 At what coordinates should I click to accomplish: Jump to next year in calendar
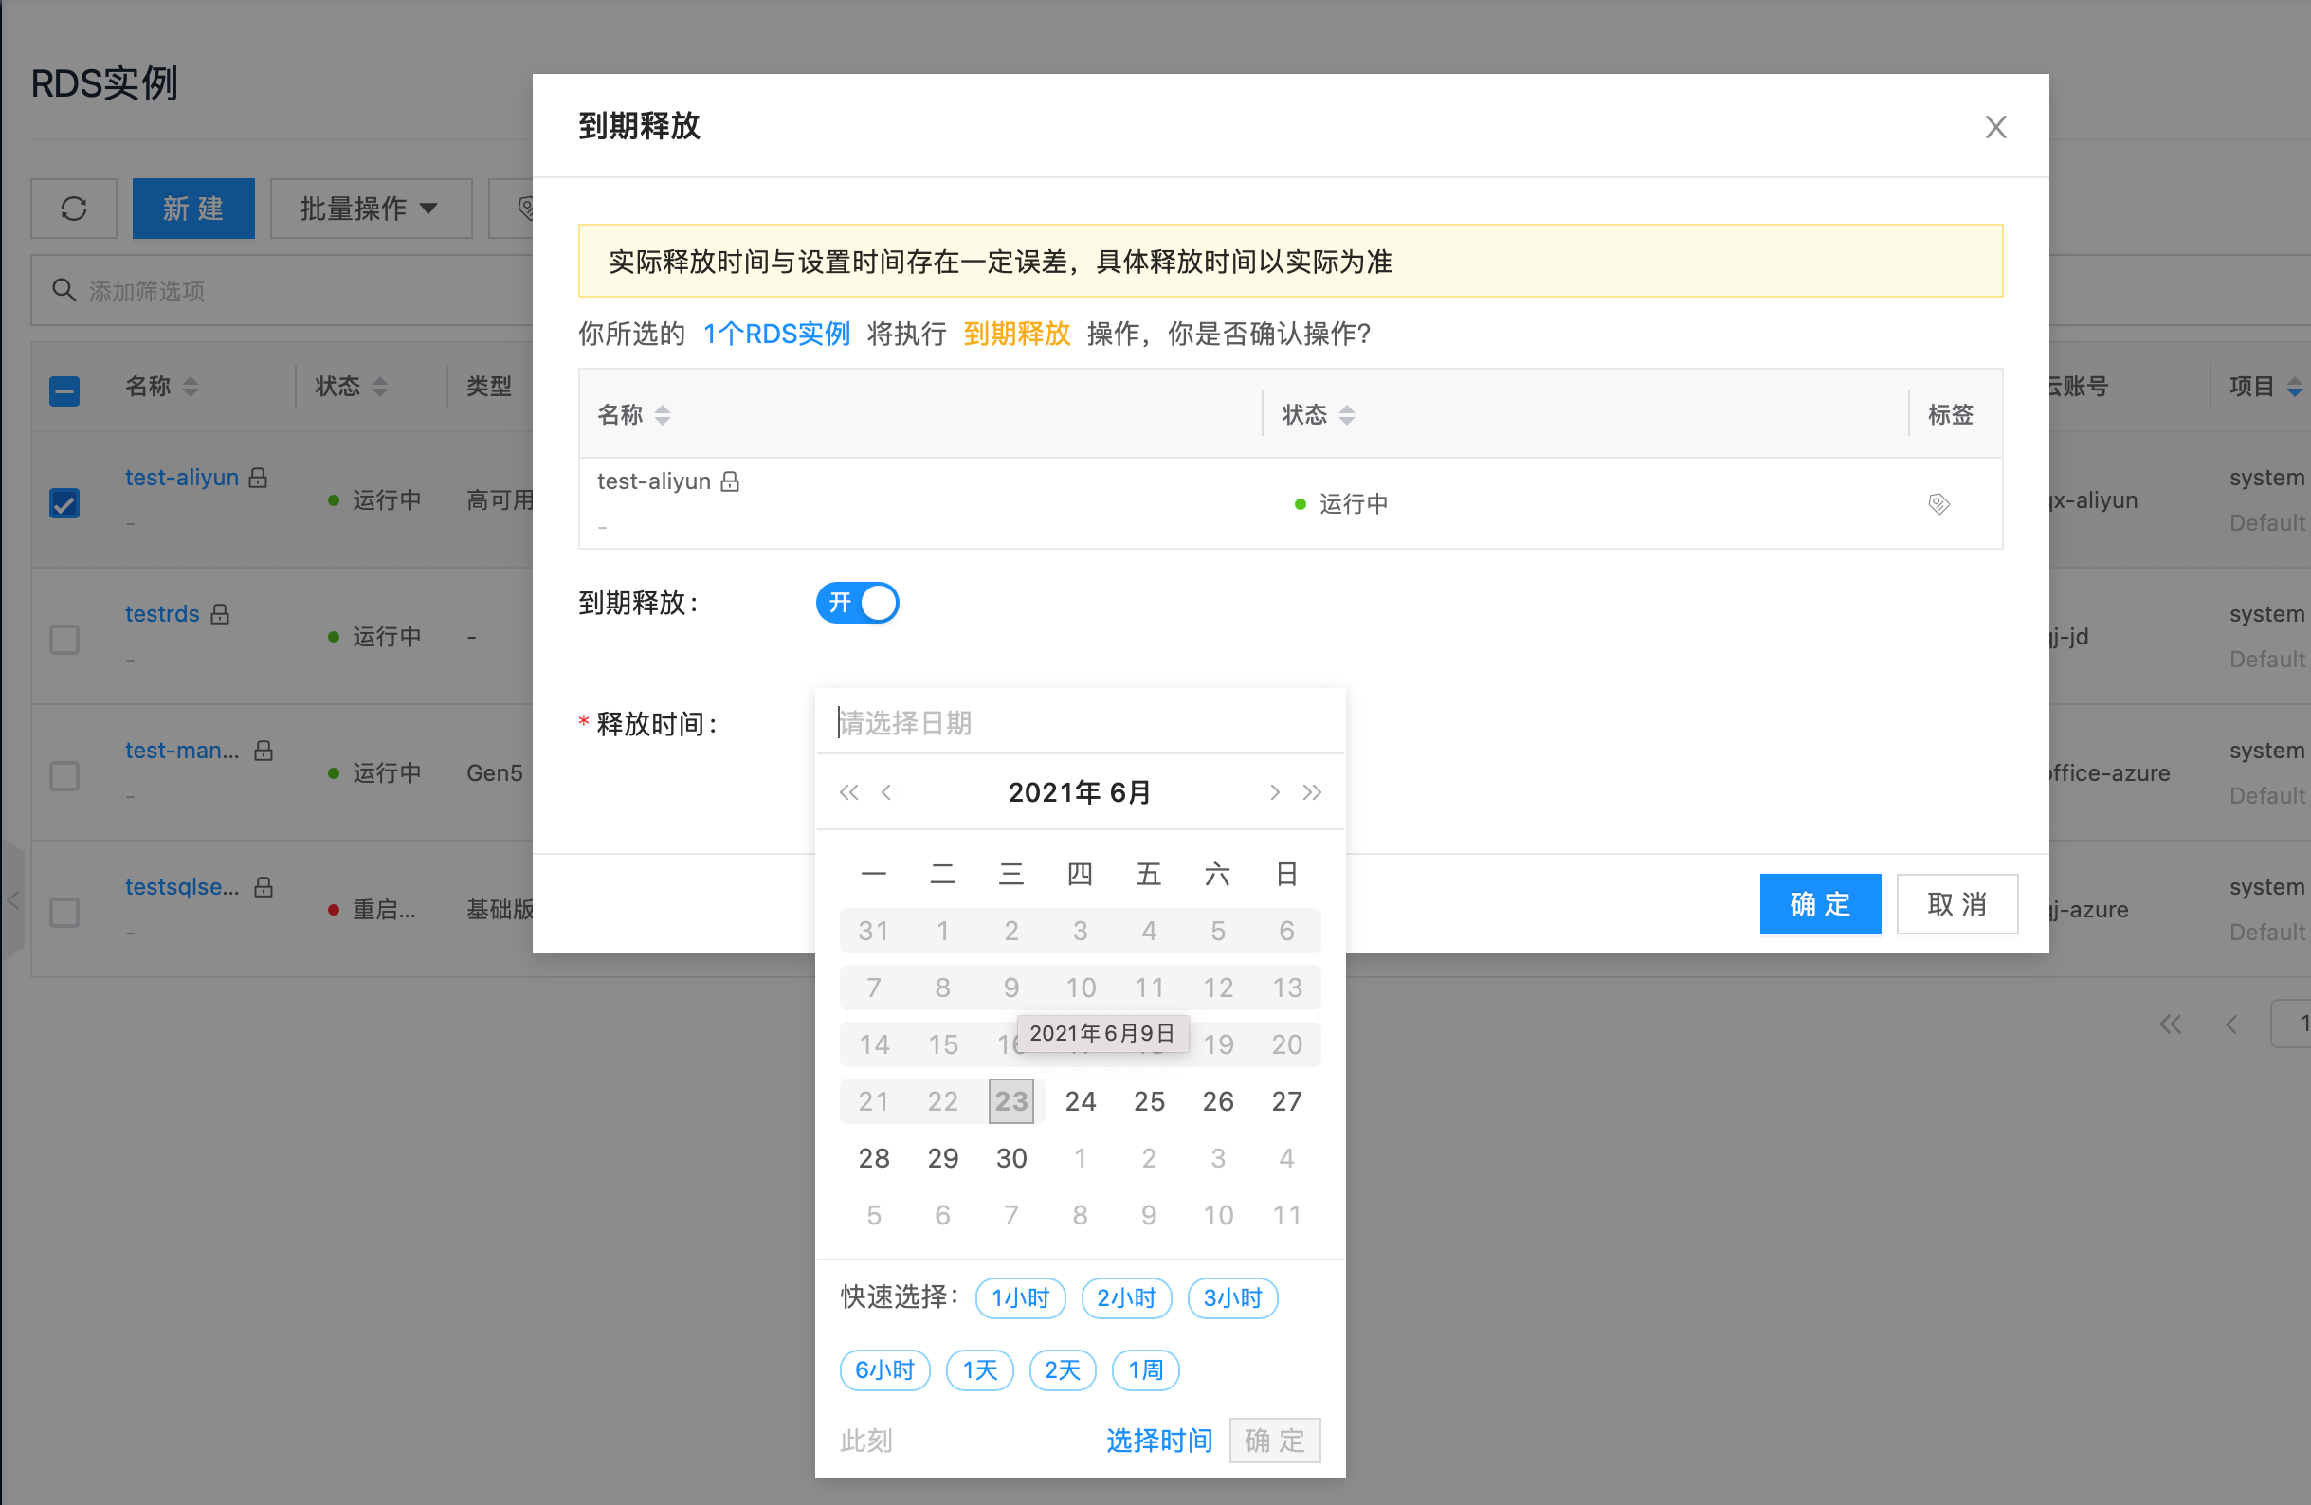1312,792
